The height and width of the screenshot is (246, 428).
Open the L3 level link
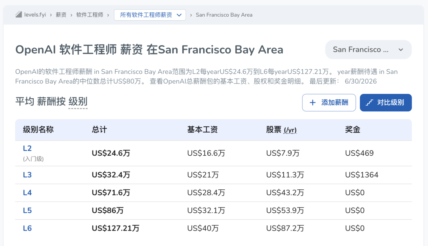27,175
